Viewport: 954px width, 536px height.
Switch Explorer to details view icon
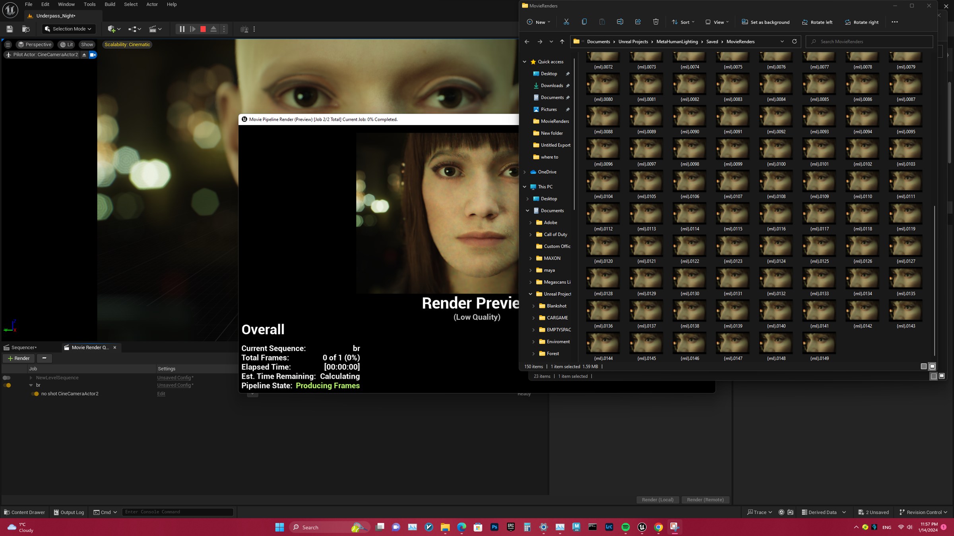924,366
